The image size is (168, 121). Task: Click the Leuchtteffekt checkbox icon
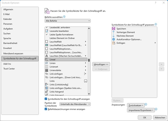tap(47, 42)
